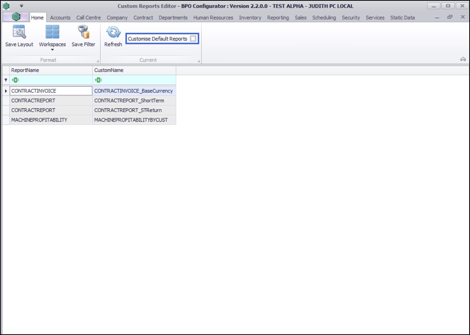Open the Reporting ribbon tab

click(x=278, y=17)
